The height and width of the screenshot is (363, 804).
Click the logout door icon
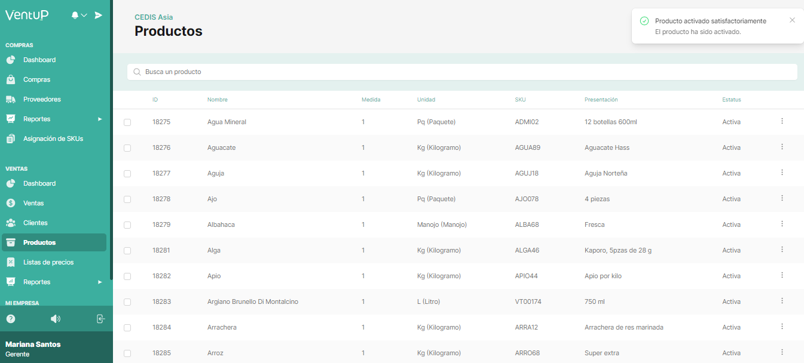click(x=100, y=319)
